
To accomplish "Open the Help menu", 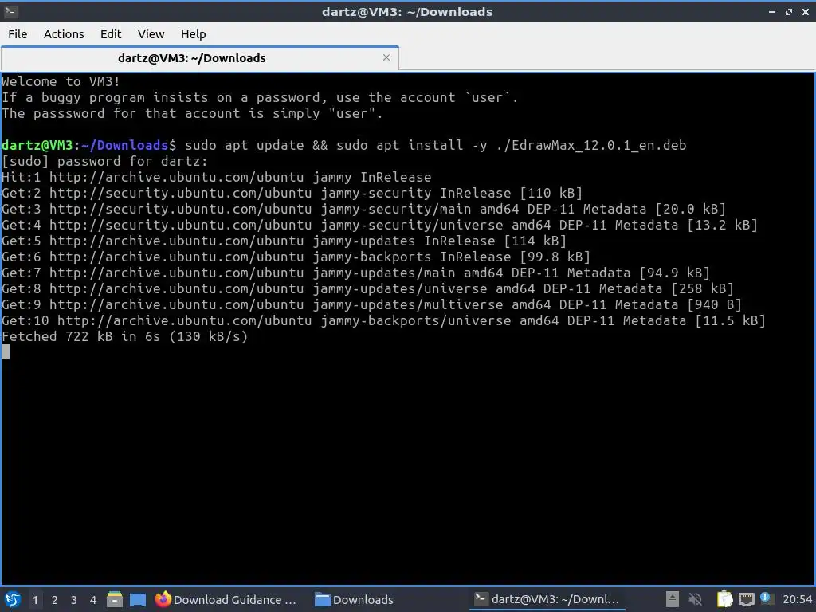I will point(193,34).
